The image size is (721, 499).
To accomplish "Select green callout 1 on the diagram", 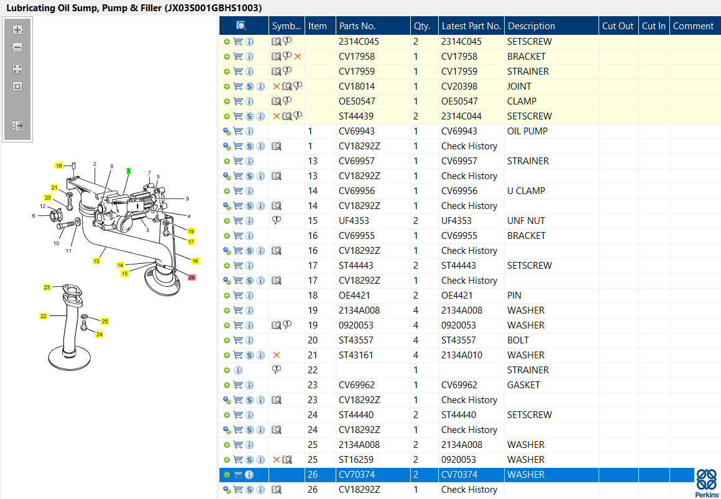I will pos(129,170).
